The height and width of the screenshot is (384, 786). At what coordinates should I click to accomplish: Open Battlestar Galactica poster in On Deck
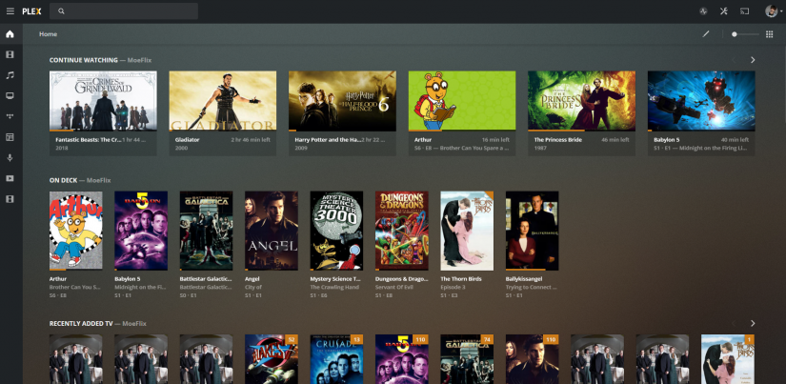[206, 231]
